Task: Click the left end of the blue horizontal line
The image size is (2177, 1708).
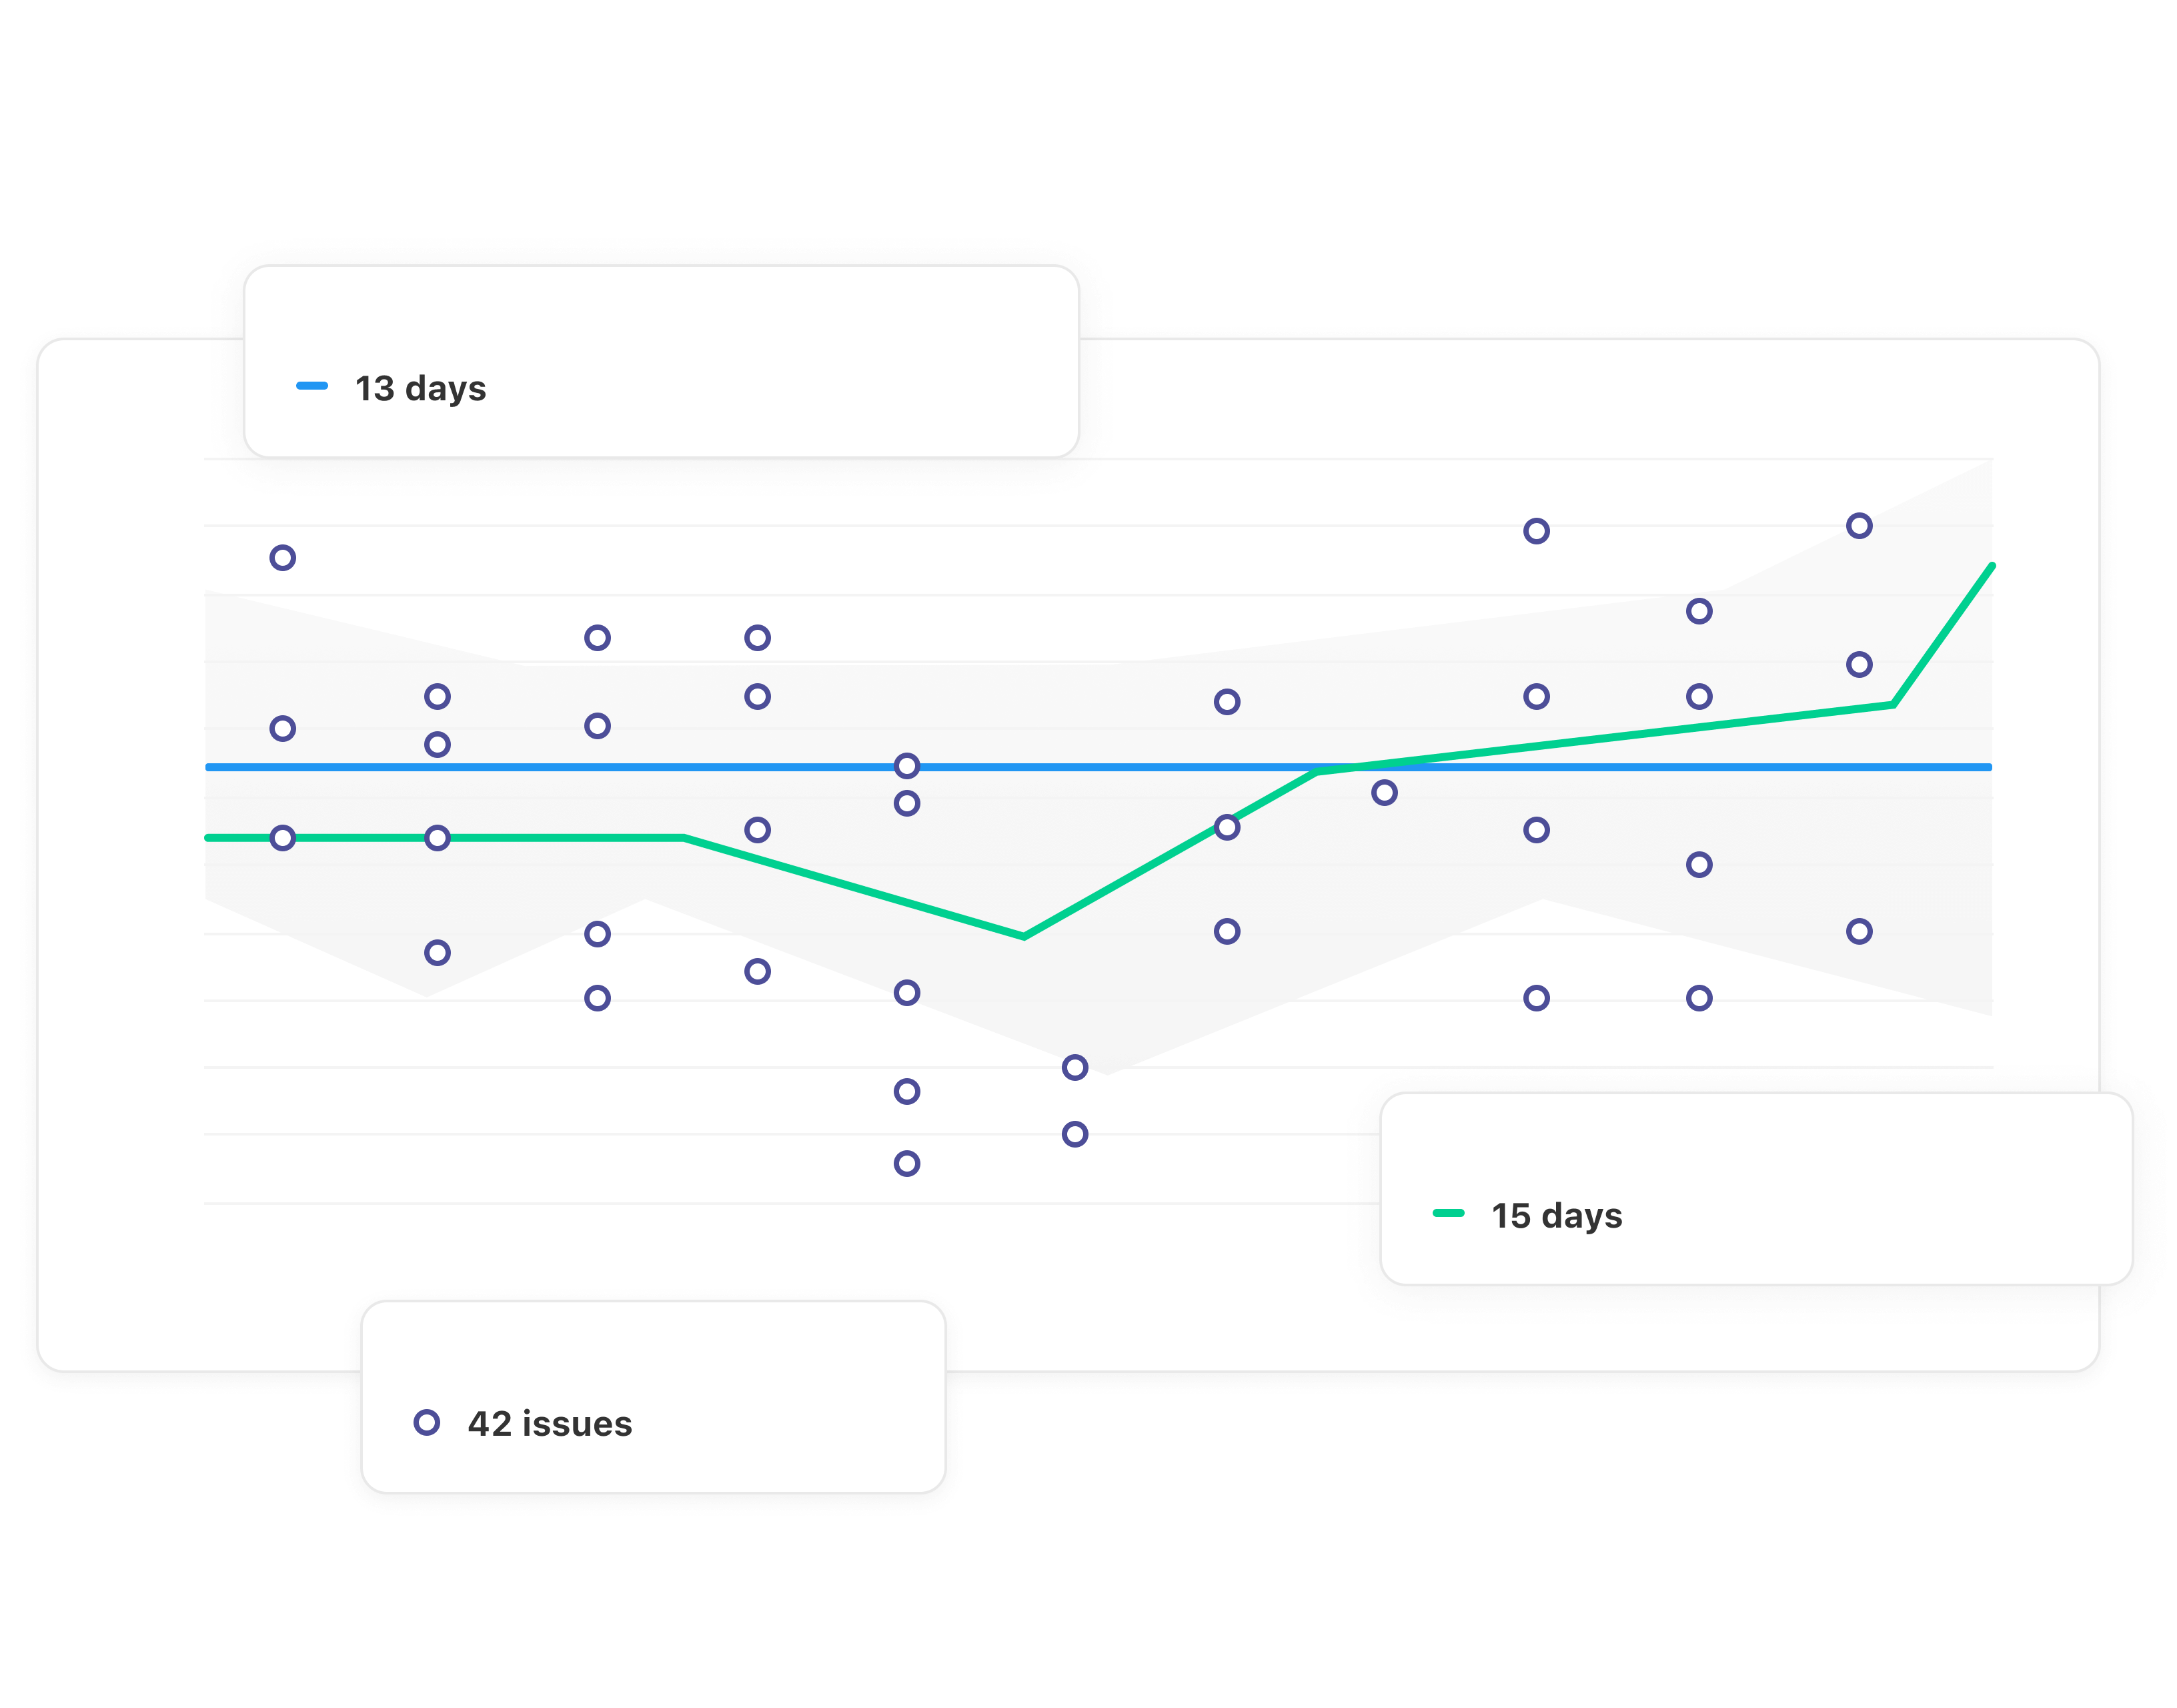Action: coord(208,767)
